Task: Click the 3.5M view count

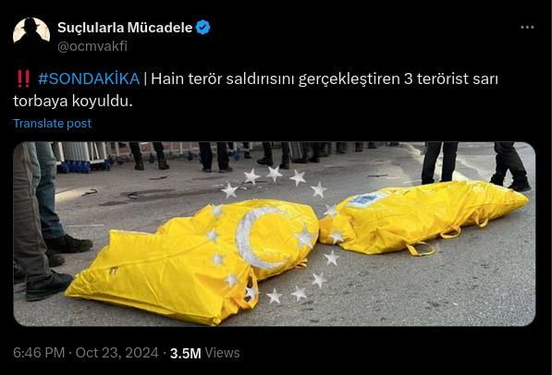Action: [185, 353]
